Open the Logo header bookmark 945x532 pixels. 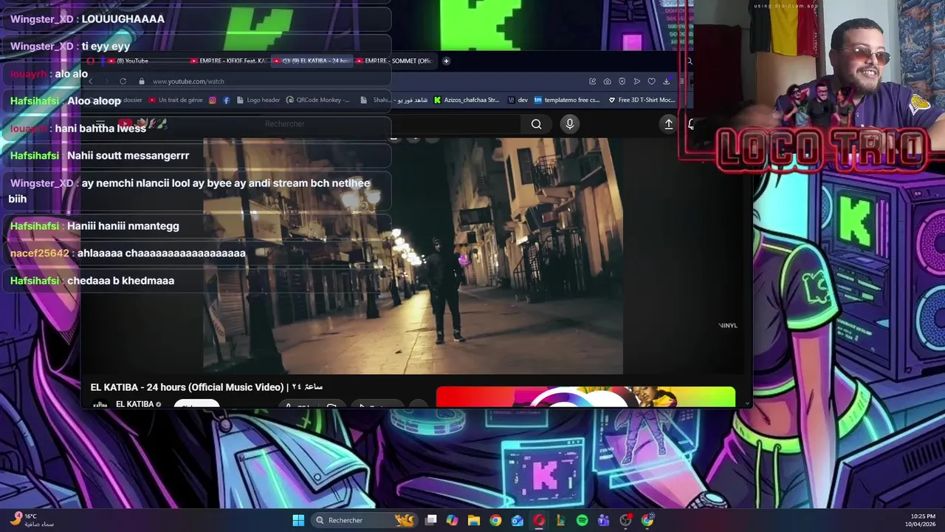coord(258,100)
